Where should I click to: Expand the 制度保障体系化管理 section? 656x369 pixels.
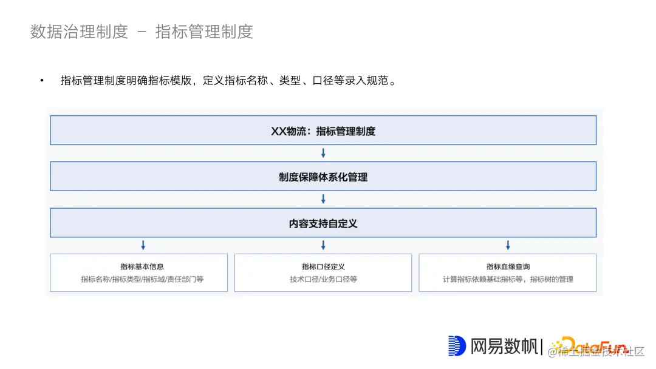coord(323,176)
